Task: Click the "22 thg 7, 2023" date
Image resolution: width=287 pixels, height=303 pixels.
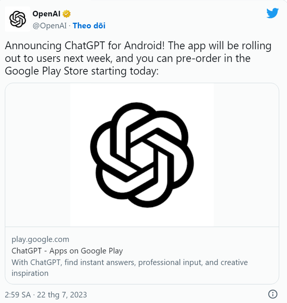Action: (61, 295)
